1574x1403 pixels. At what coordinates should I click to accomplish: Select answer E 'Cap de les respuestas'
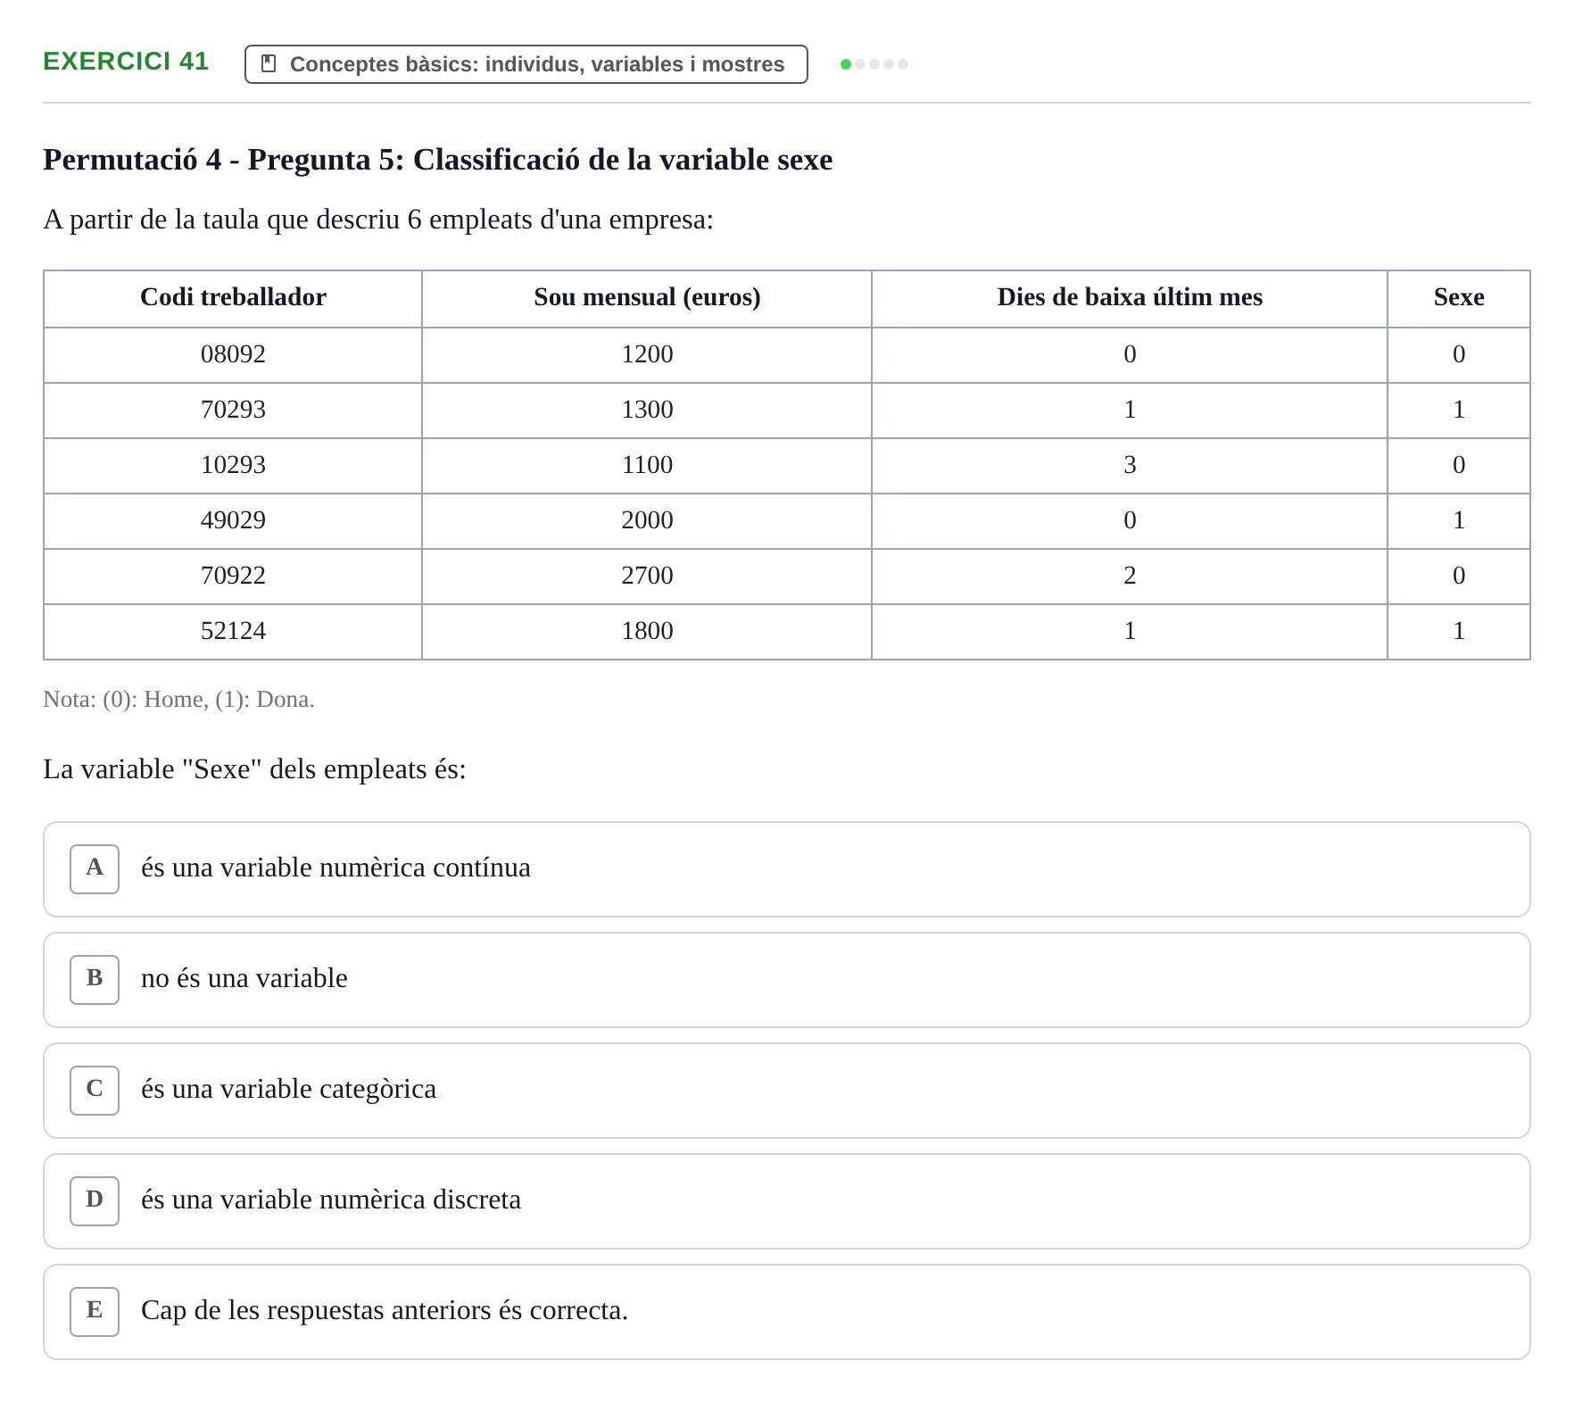tap(787, 1312)
